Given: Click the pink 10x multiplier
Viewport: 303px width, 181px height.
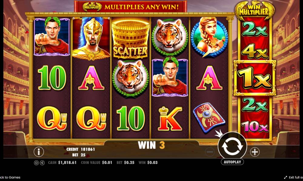Looking at the screenshot, I should (255, 127).
